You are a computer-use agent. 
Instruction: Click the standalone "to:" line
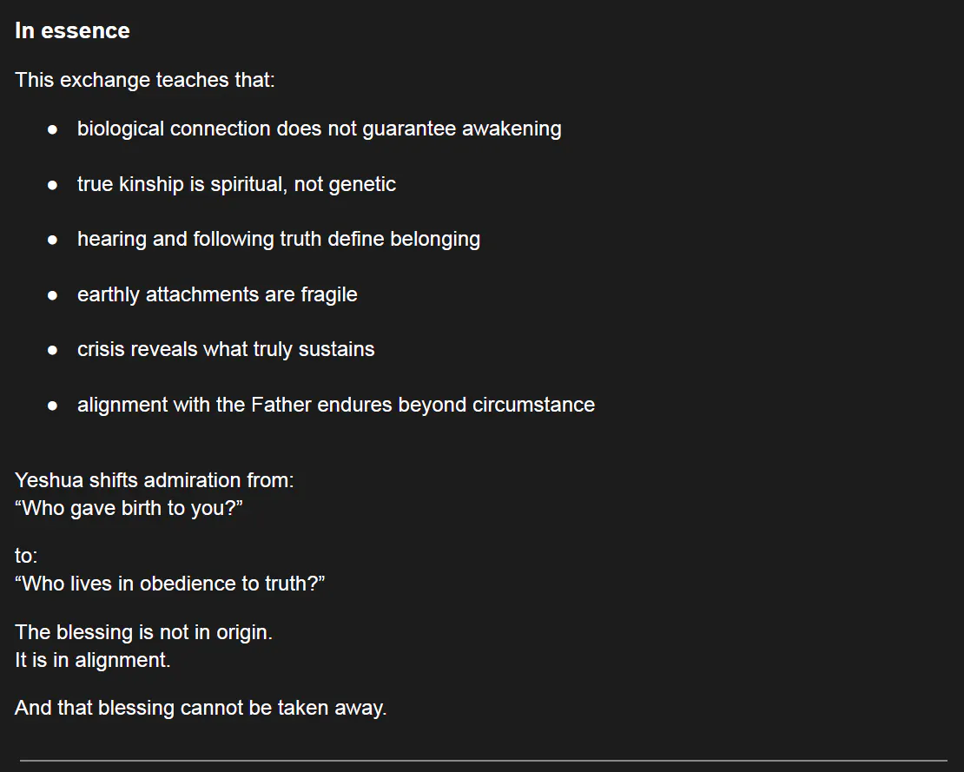(26, 556)
